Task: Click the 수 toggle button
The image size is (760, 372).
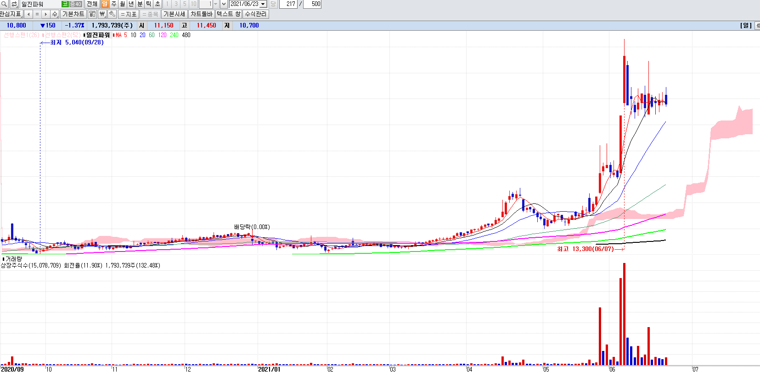Action: tap(55, 14)
